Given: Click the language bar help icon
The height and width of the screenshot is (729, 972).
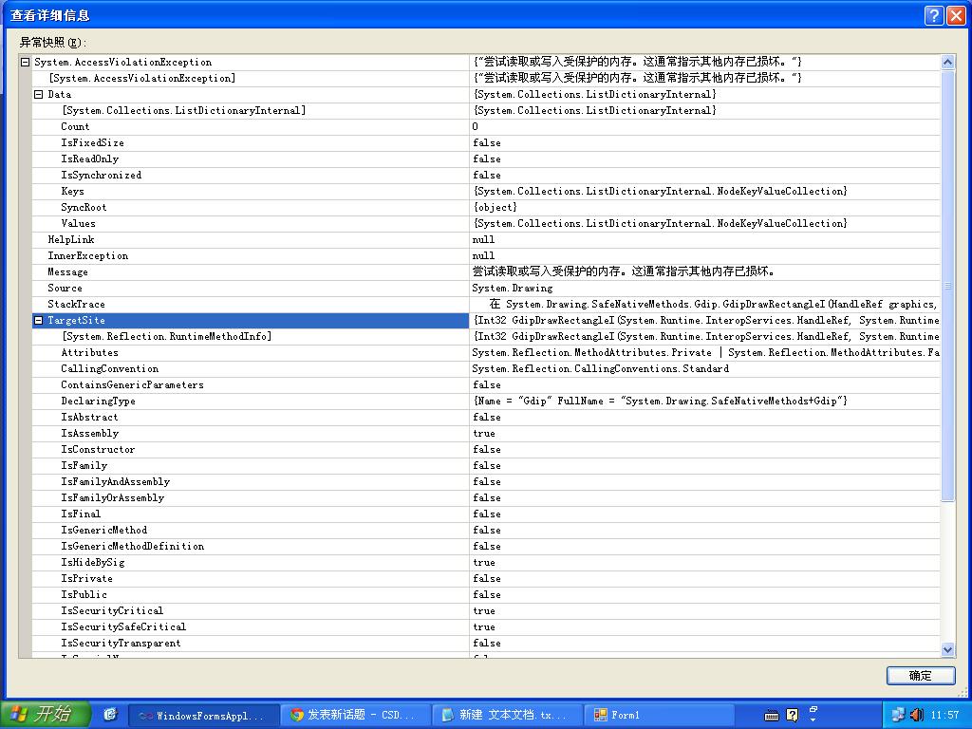Looking at the screenshot, I should [x=793, y=716].
